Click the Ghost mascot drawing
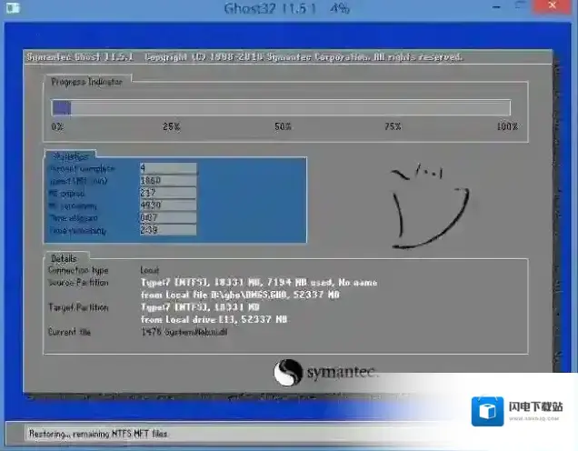578x451 pixels. [429, 206]
